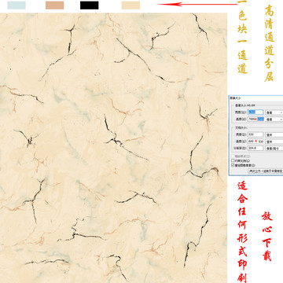The image size is (283, 283).
Task: Click the pixel width input field
Action: coord(255,112)
